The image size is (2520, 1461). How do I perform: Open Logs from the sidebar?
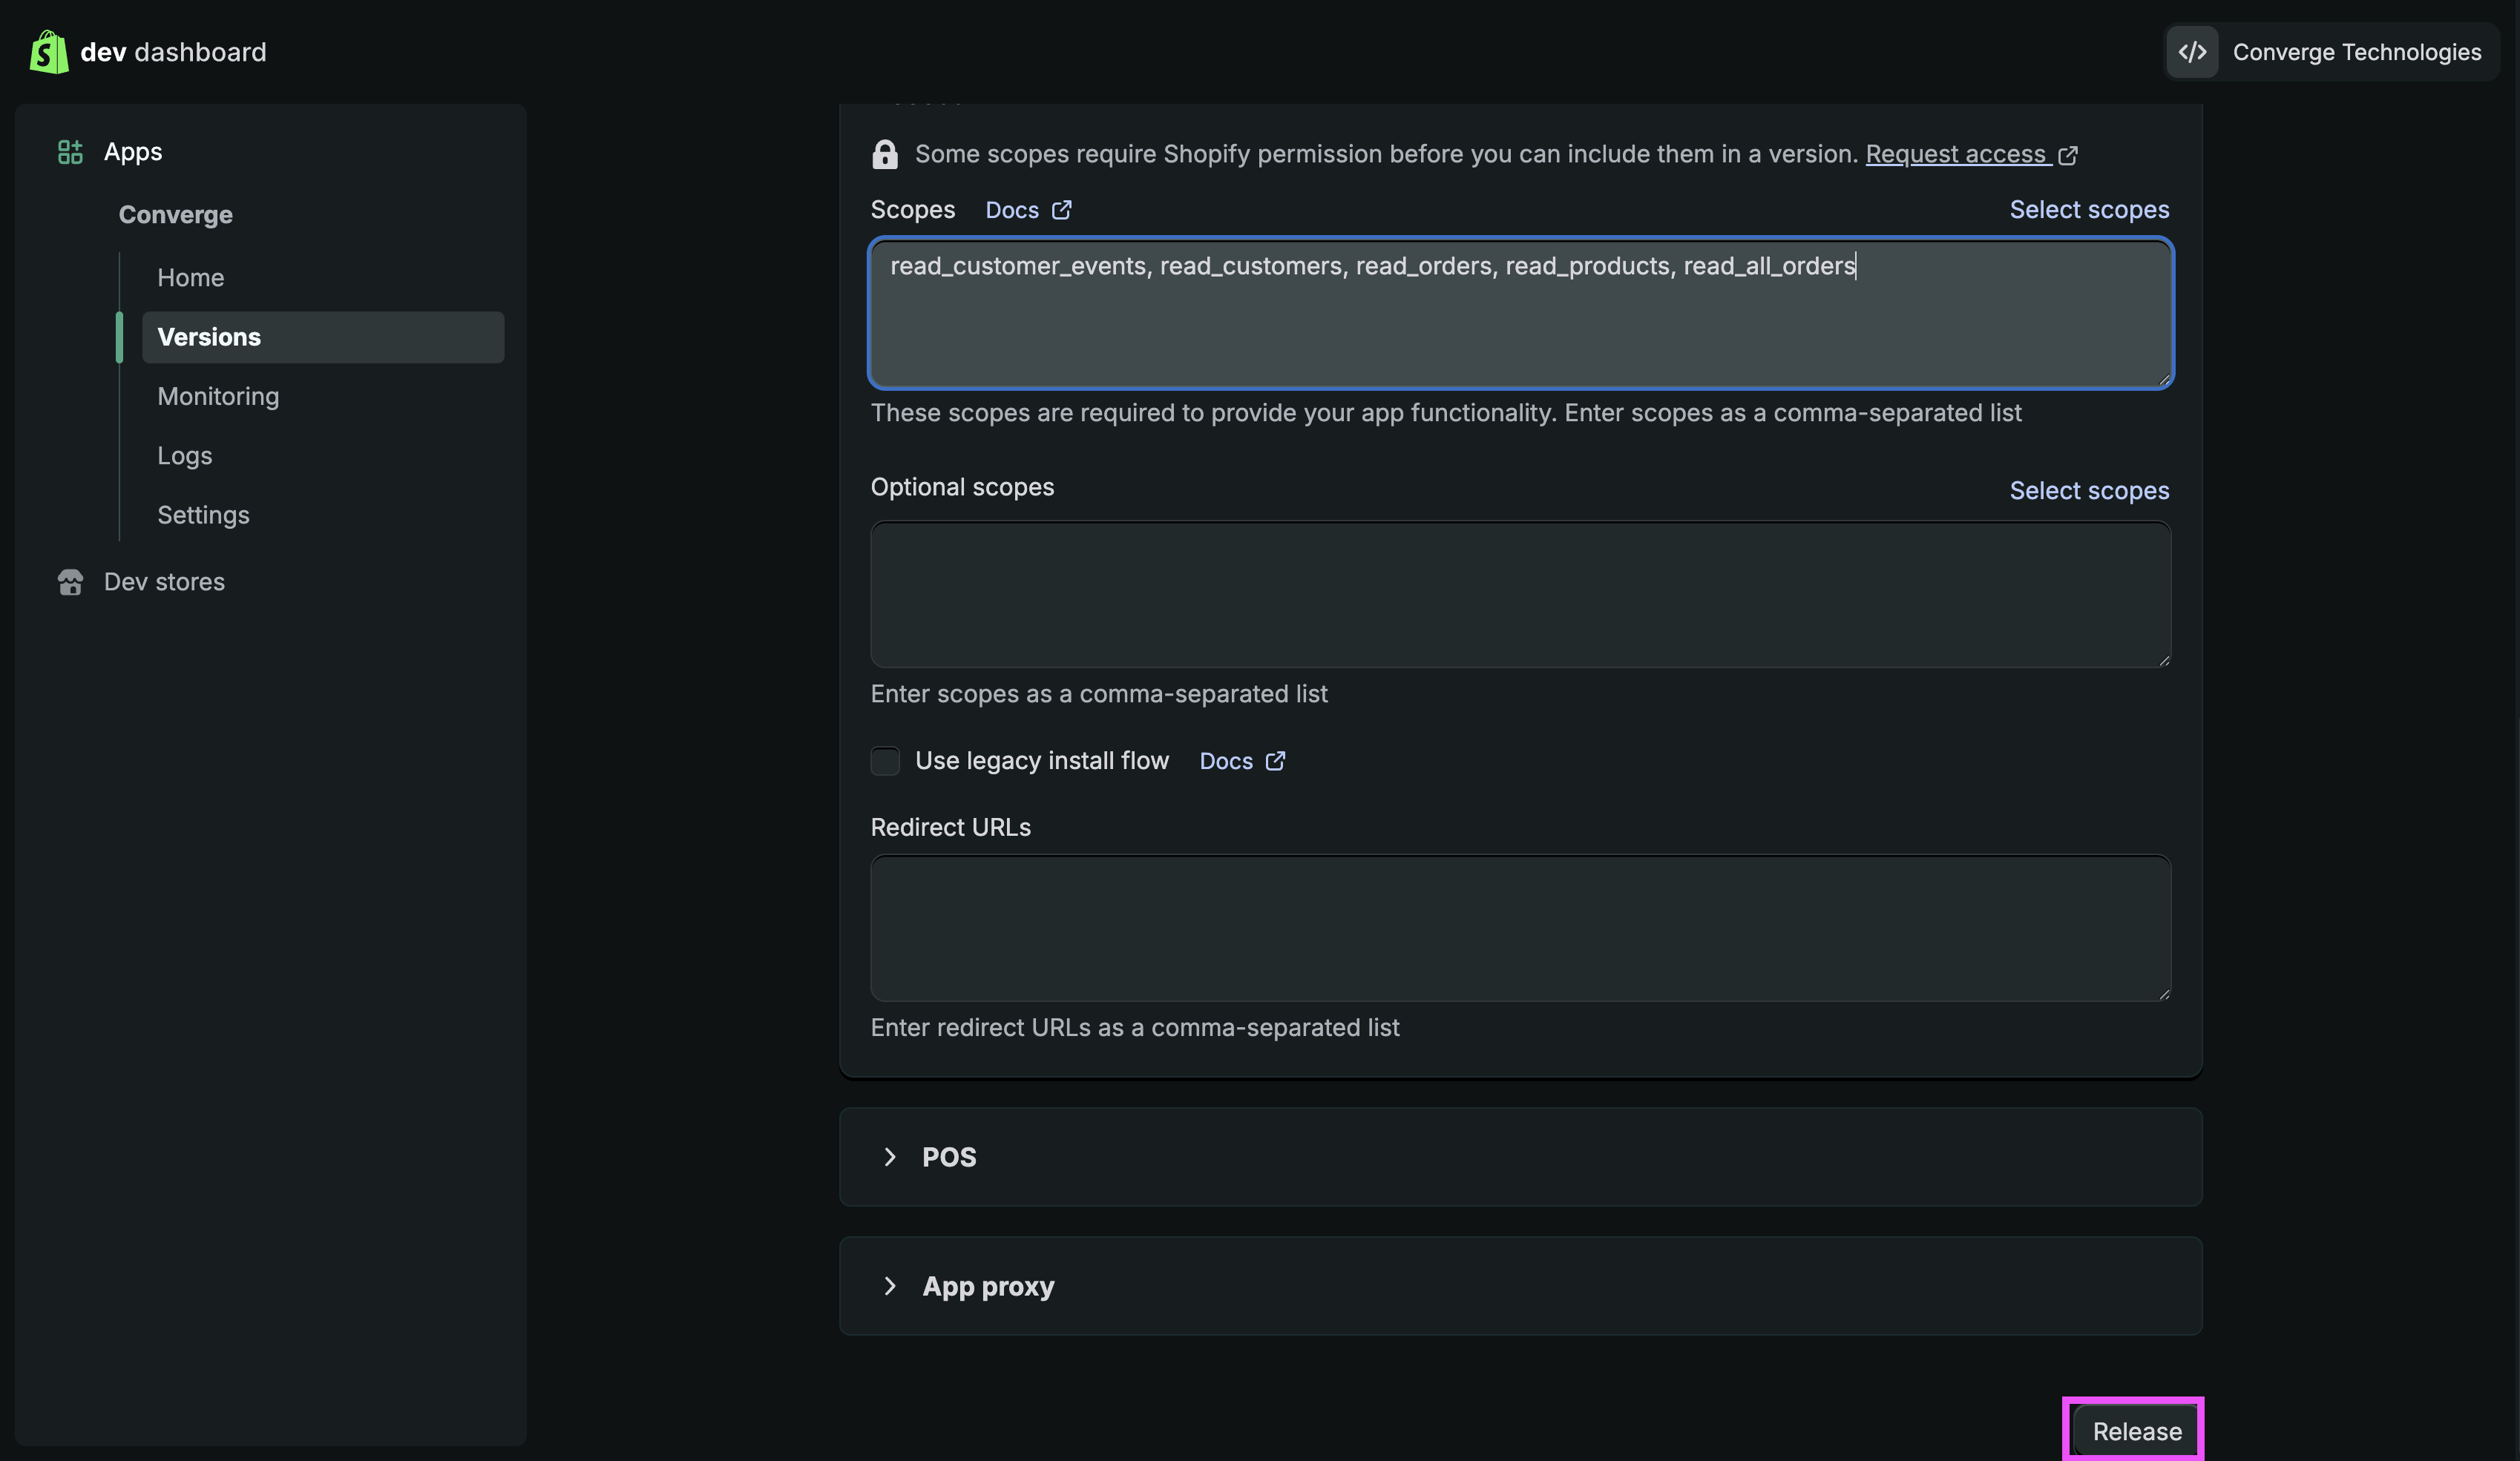(185, 455)
